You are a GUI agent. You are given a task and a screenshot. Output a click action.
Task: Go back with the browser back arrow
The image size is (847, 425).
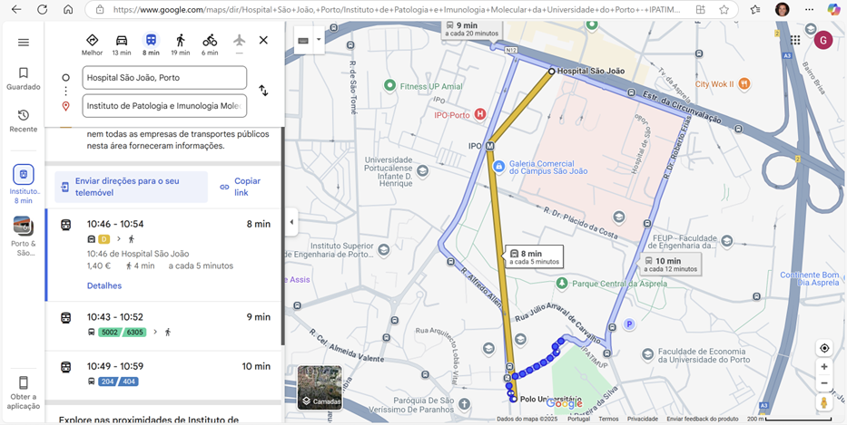(16, 9)
